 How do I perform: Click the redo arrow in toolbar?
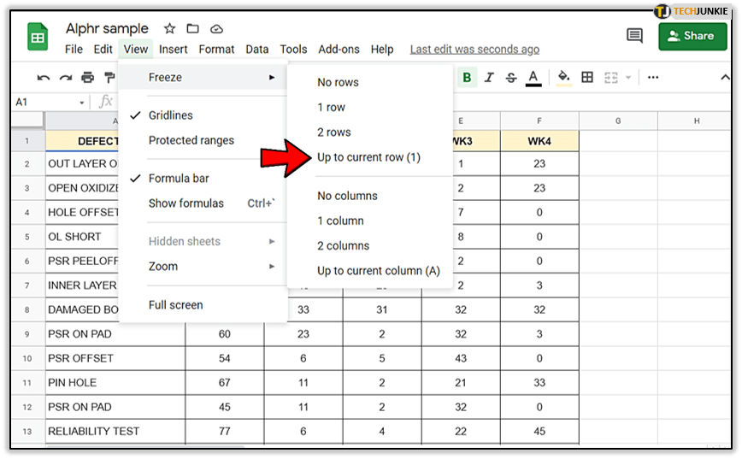(65, 78)
